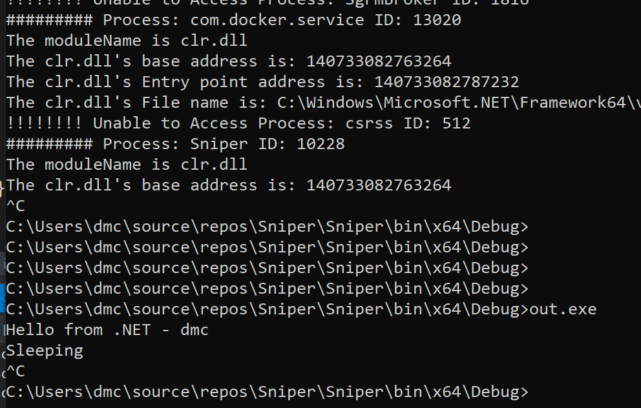The image size is (641, 408).
Task: Focus the final empty prompt after last ^C
Action: pyautogui.click(x=268, y=392)
